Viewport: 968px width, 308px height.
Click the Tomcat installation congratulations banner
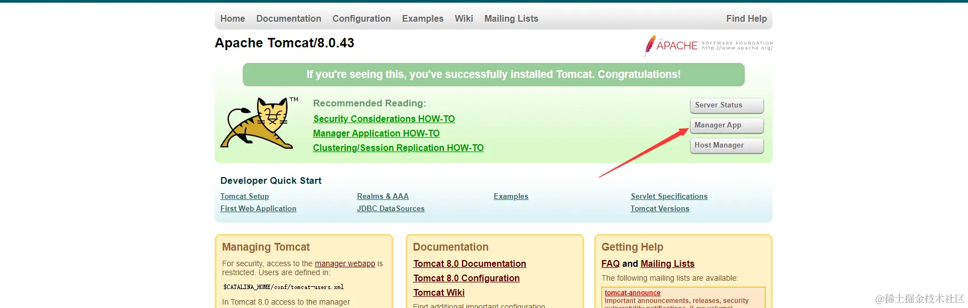493,75
